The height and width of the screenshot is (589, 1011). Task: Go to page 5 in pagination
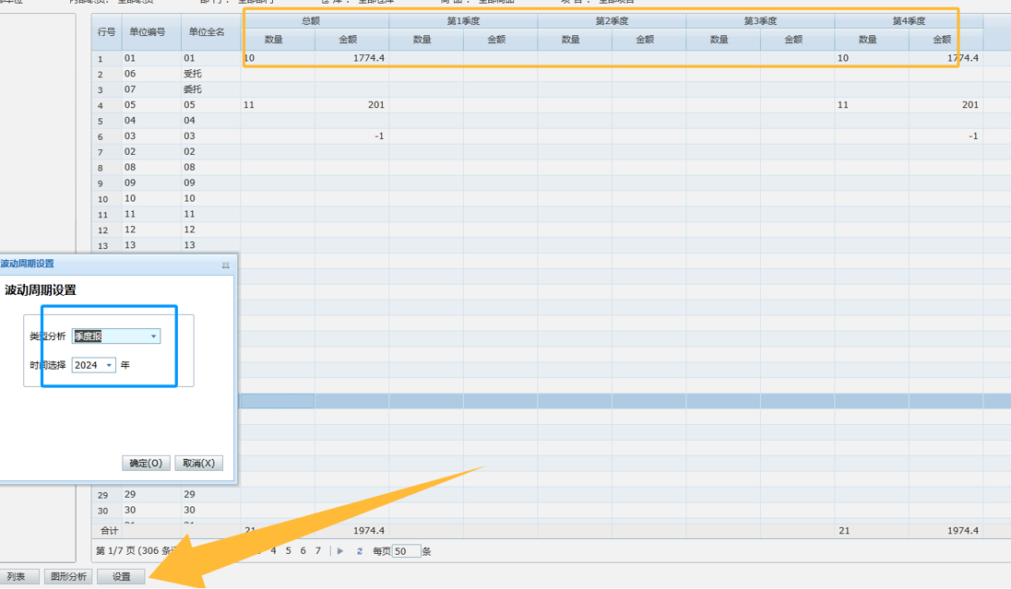pos(288,551)
